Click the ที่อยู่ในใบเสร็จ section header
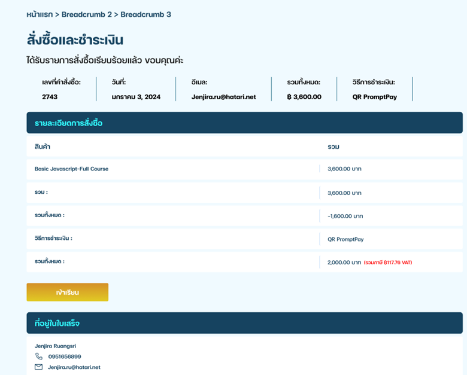Viewport: 467px width, 375px height. click(244, 323)
